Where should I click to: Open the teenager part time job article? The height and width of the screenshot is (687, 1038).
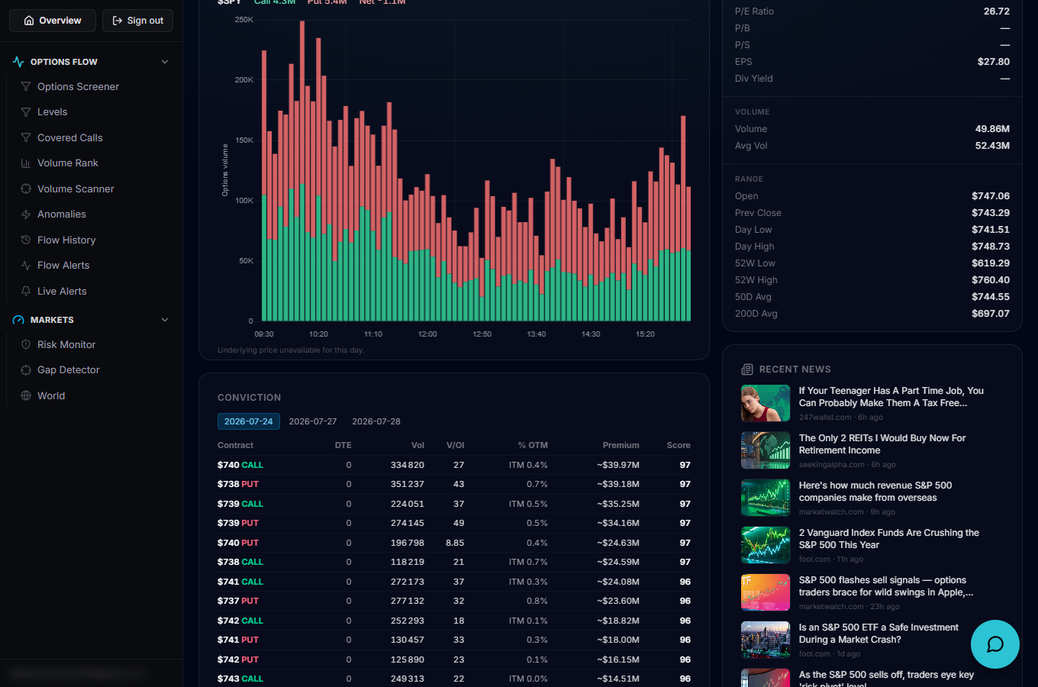[891, 397]
